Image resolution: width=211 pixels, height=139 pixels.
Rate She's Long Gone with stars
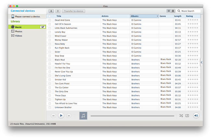(193, 75)
